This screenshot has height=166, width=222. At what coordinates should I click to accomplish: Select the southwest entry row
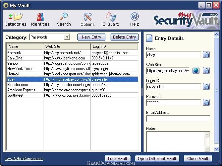pyautogui.click(x=72, y=95)
